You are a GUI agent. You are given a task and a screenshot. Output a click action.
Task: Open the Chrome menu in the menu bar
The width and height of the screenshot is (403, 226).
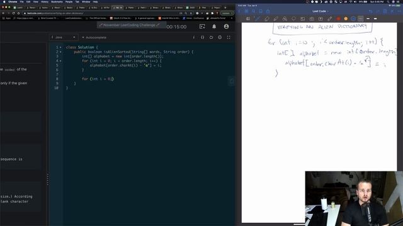click(x=13, y=1)
